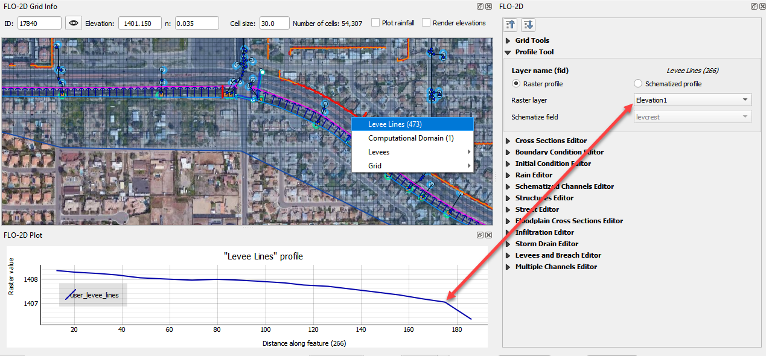Collapse the Profile Tool section
Image resolution: width=766 pixels, height=356 pixels.
click(534, 52)
